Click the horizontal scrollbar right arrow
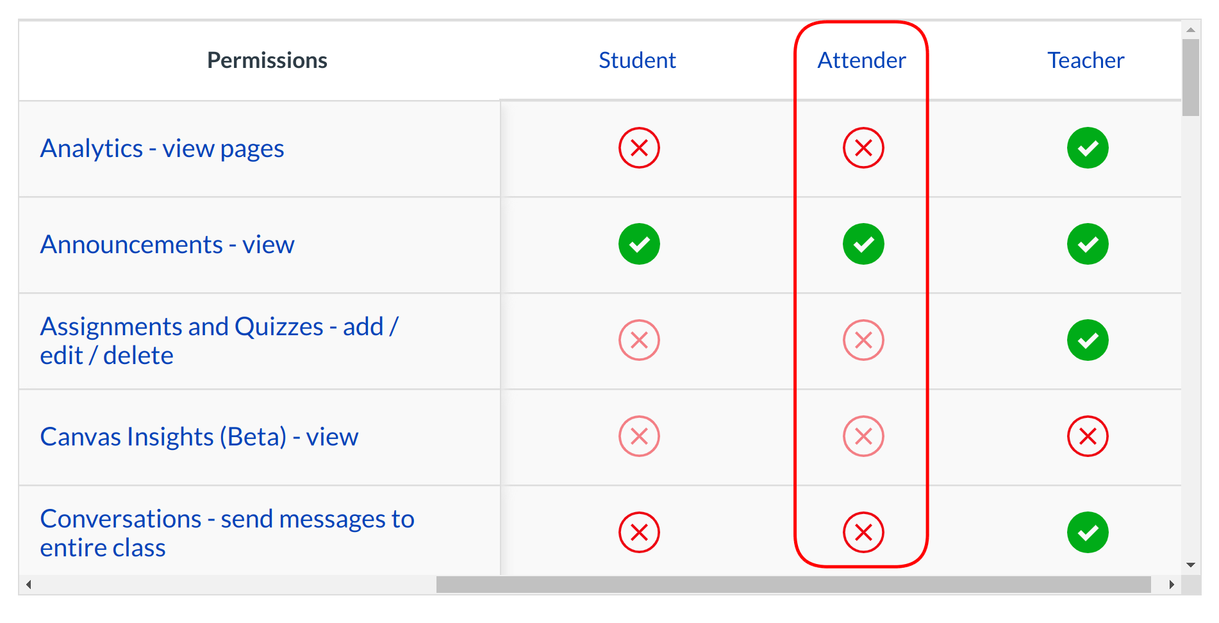Screen dimensions: 1219x623 [1172, 585]
